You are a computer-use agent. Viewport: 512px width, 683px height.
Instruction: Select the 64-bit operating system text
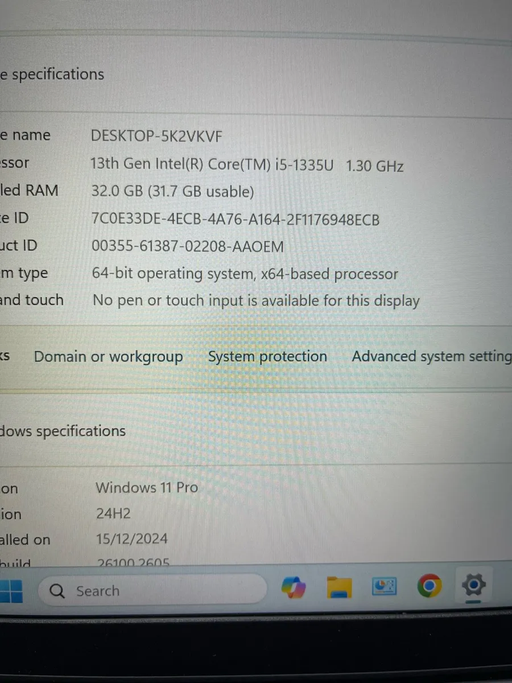pos(245,274)
